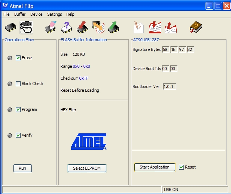231x194 pixels.
Task: Toggle the Reset checkbox
Action: pos(182,167)
